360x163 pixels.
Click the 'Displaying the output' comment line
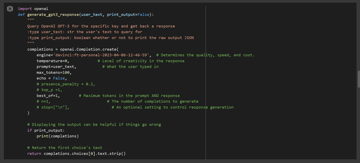coord(94,125)
